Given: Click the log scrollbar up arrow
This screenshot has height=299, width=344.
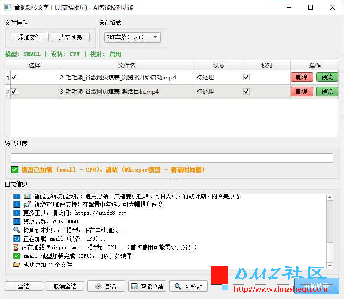Looking at the screenshot, I should pos(329,197).
